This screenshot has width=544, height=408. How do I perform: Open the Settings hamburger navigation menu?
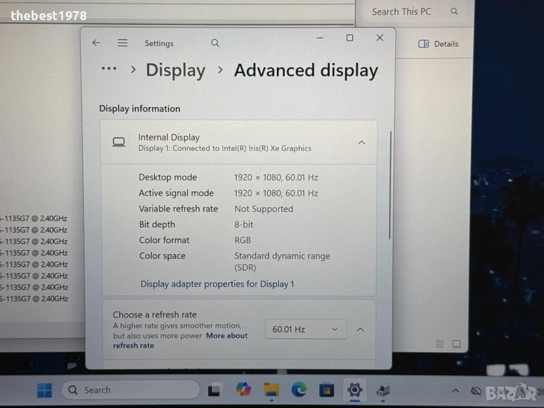[x=123, y=43]
